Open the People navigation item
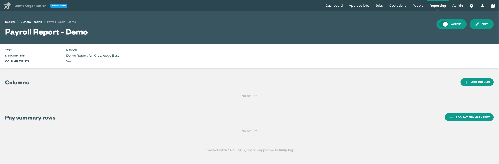The width and height of the screenshot is (499, 164). pos(418,6)
